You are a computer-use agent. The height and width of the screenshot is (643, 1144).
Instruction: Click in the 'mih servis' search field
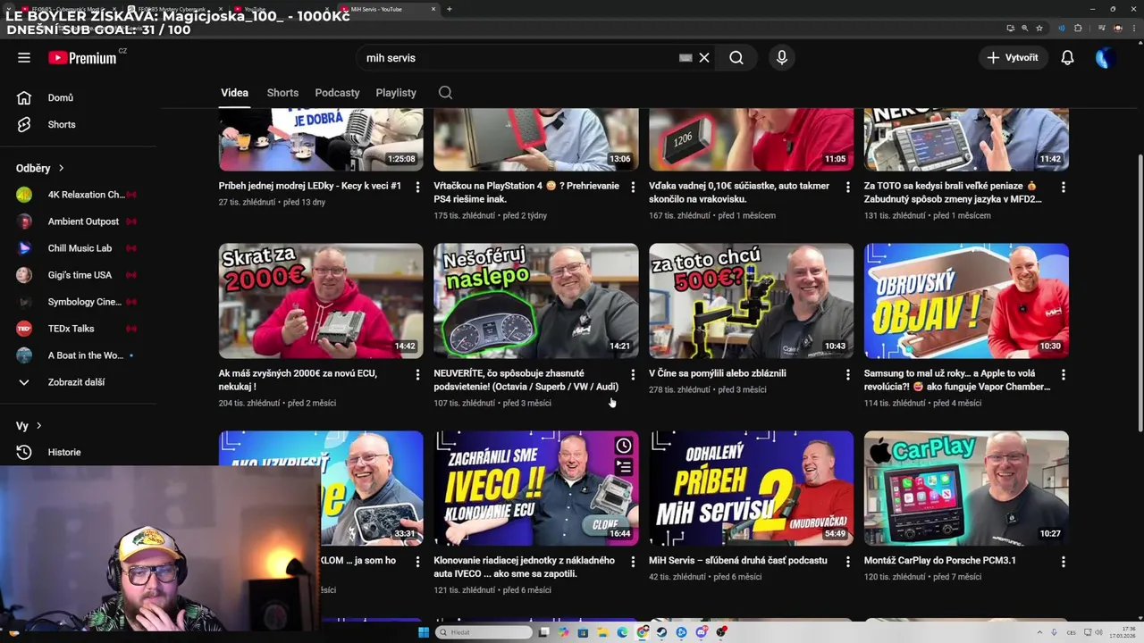tap(518, 58)
